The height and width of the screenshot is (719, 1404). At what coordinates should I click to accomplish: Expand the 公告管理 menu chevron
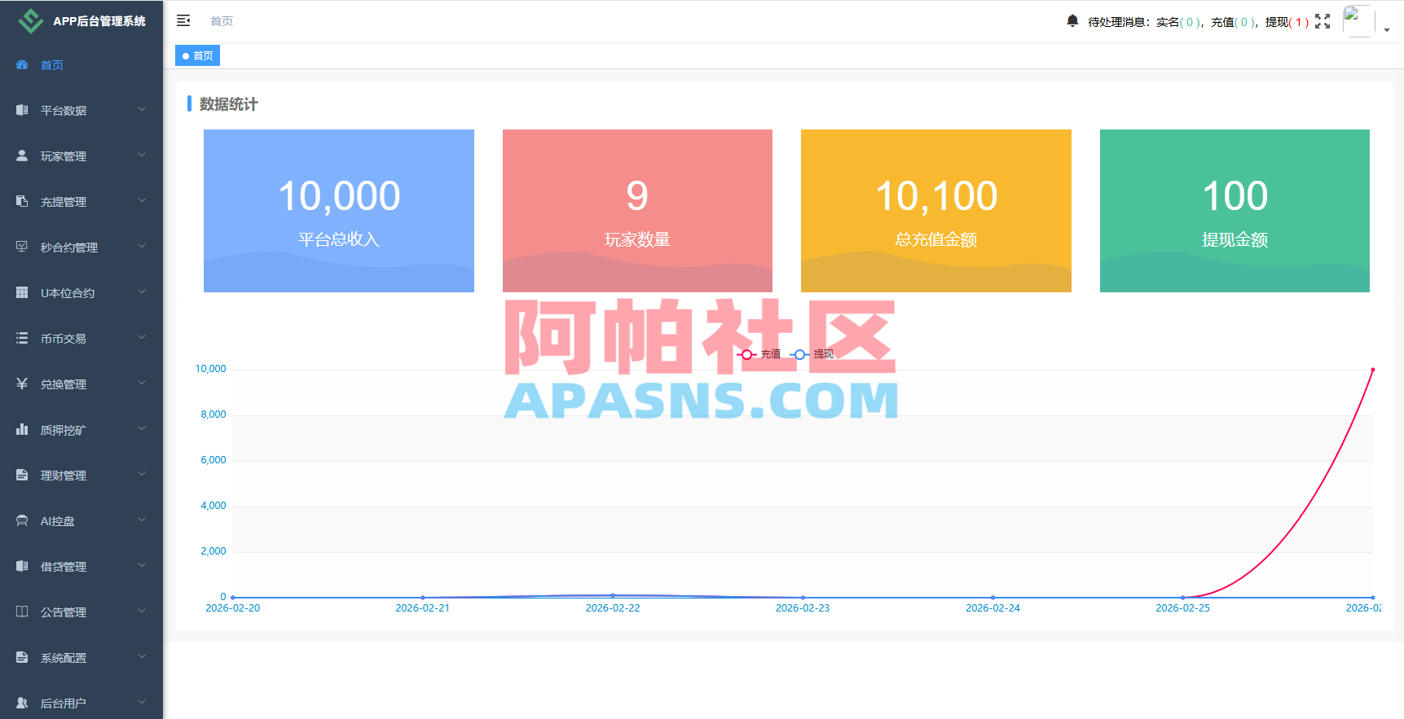point(142,611)
